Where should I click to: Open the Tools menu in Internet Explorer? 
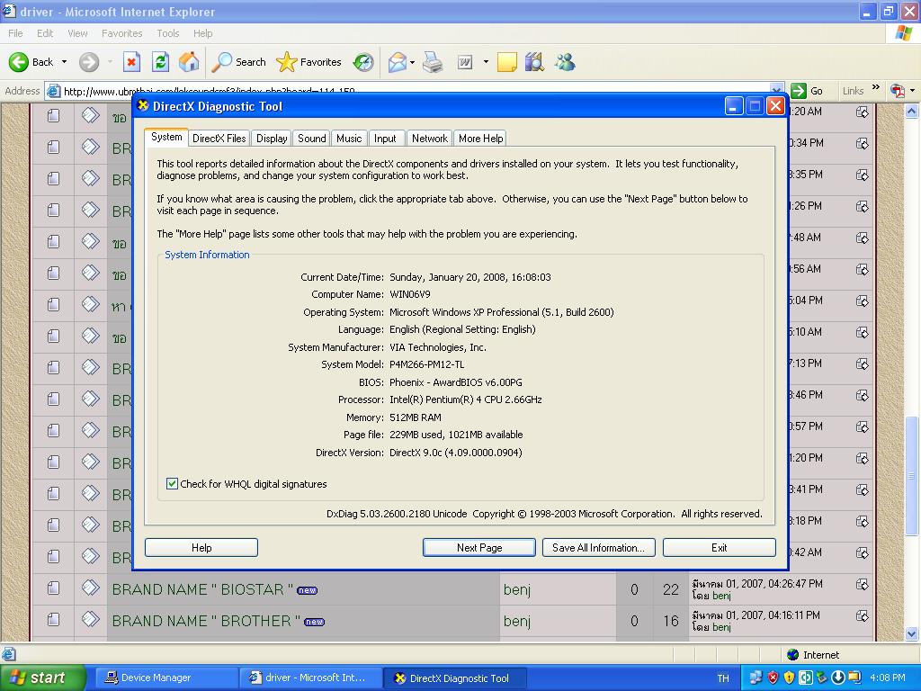pyautogui.click(x=168, y=33)
